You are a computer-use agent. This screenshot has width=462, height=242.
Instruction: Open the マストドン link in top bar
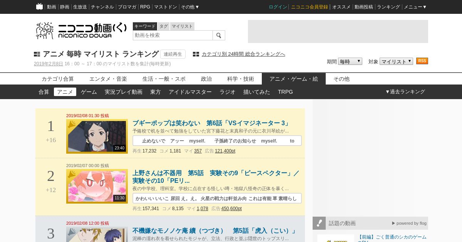pyautogui.click(x=166, y=7)
